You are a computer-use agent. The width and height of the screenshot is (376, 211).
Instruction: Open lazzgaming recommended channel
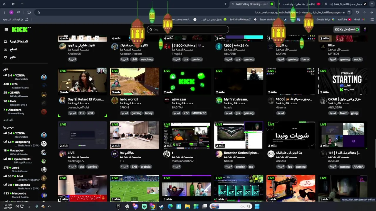[x=25, y=144]
